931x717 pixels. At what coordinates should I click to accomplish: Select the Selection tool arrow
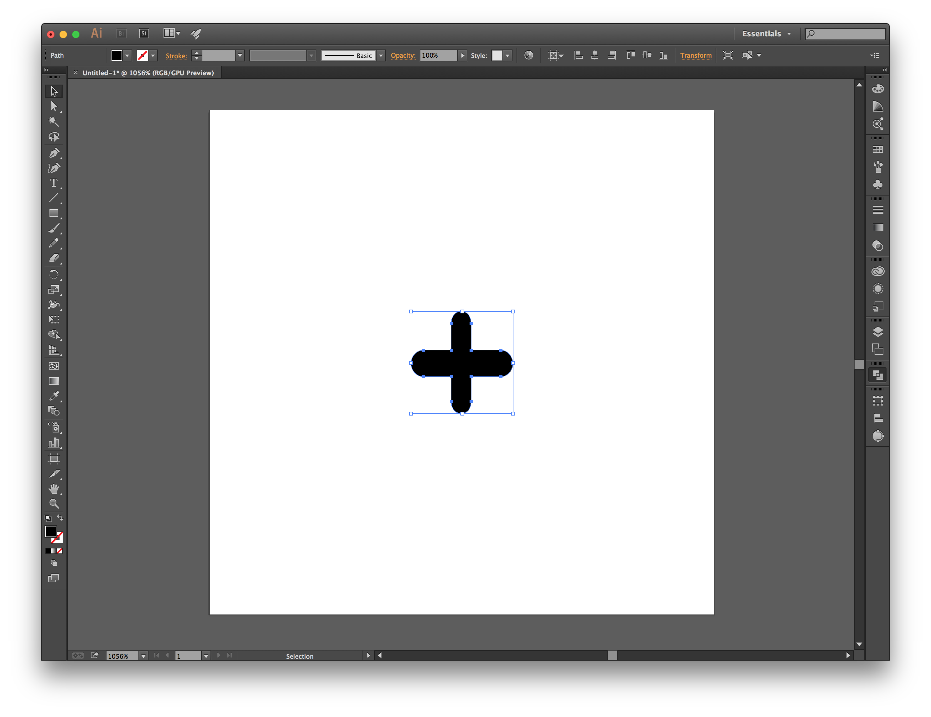point(54,91)
